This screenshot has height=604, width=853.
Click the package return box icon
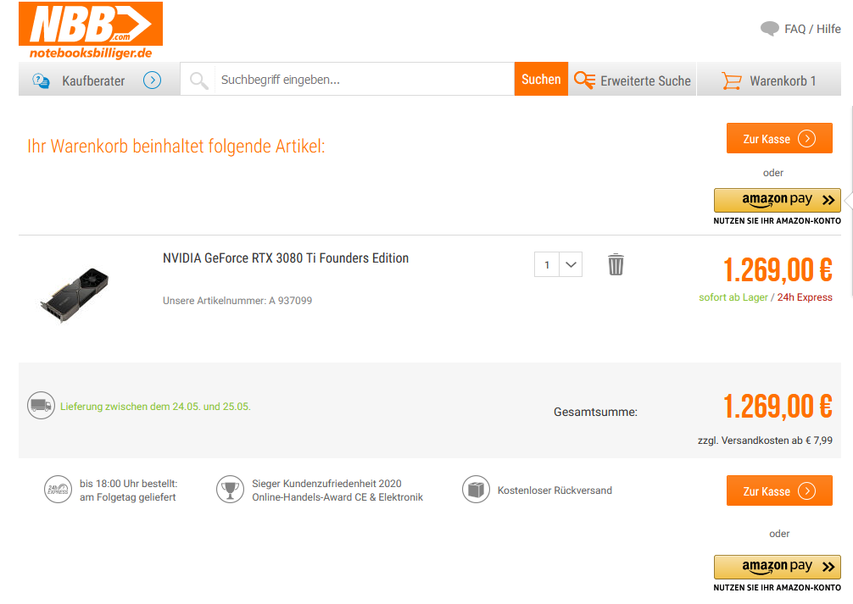[476, 490]
